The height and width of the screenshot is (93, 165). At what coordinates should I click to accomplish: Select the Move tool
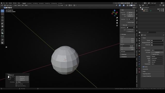2,17
